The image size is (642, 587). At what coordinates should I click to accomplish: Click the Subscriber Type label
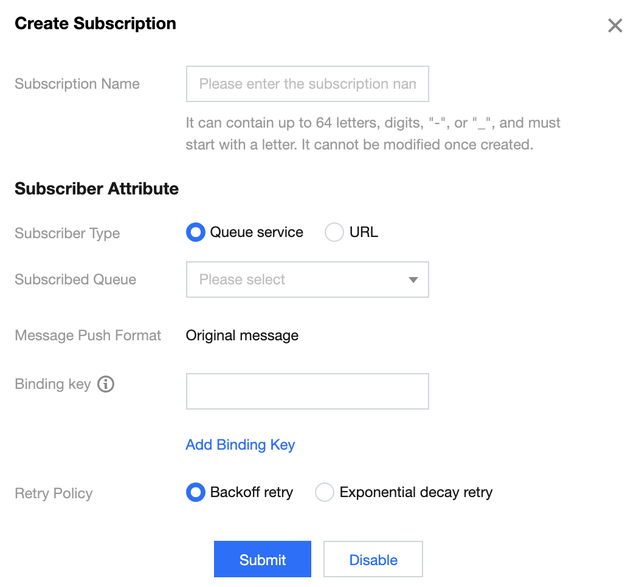67,233
